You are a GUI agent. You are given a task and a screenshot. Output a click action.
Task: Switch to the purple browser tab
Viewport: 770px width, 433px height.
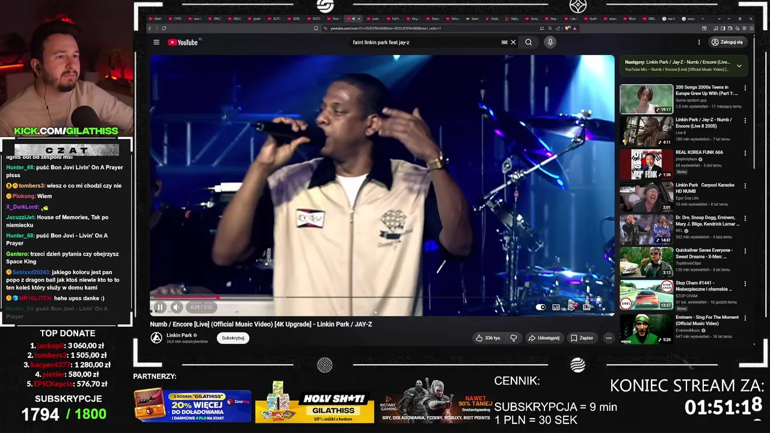689,19
